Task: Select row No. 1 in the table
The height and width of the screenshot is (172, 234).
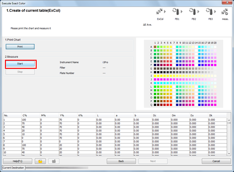Action: [115, 120]
